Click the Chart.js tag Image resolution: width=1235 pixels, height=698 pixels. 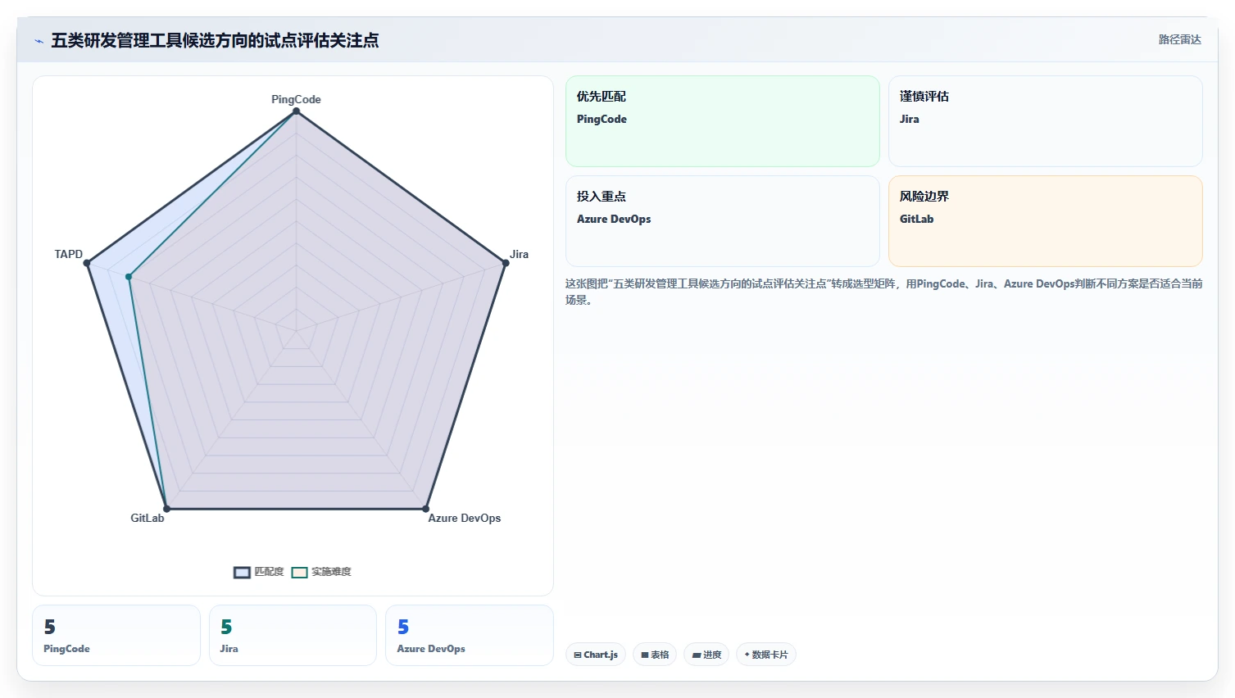596,655
